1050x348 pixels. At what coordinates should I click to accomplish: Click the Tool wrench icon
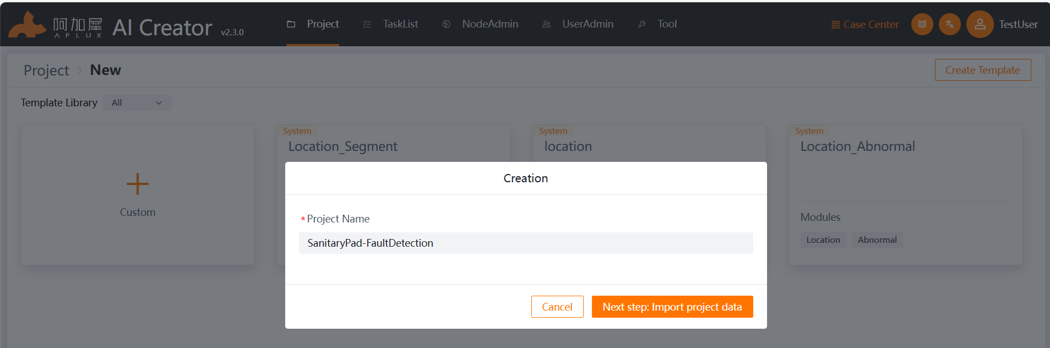point(642,24)
